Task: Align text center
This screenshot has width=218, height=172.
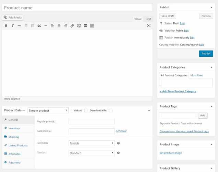Action: point(59,26)
